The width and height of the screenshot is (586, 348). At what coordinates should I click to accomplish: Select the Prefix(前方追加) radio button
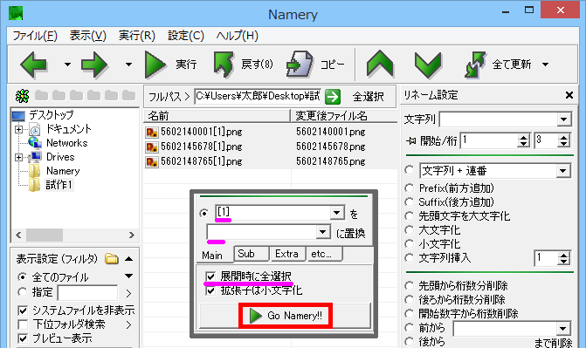tap(410, 188)
